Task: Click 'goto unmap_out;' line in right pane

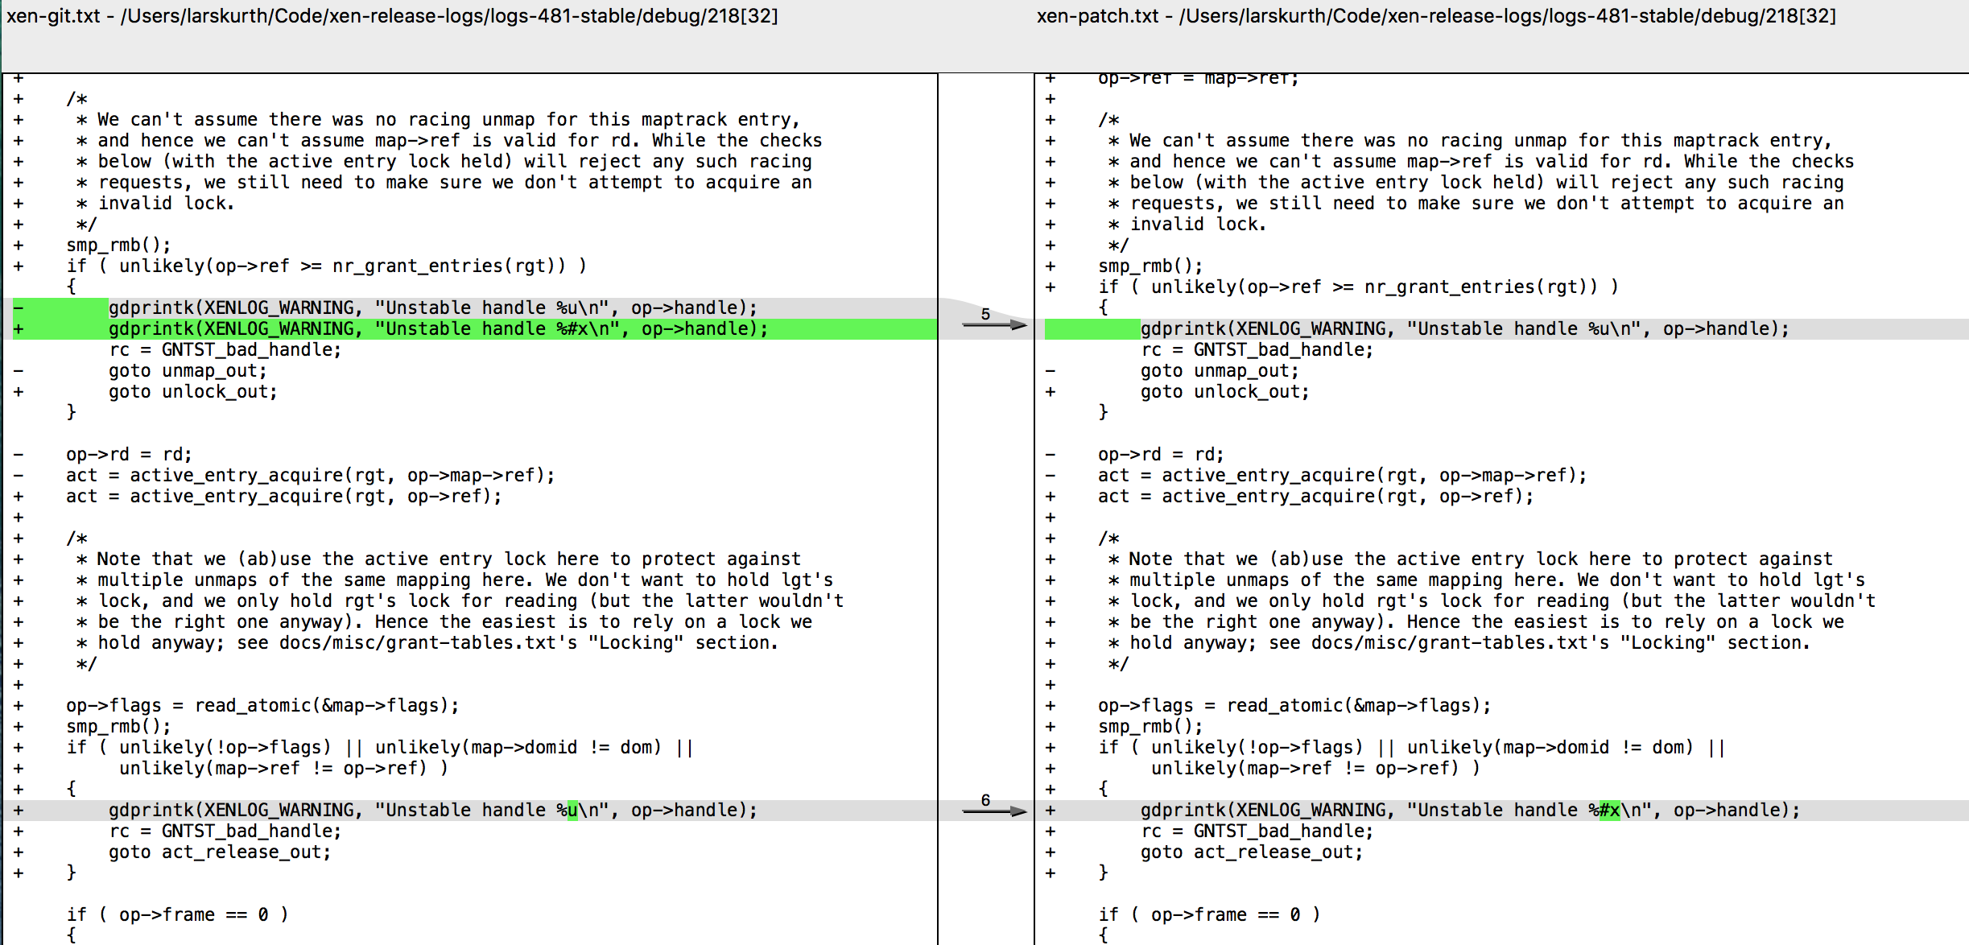Action: click(x=1219, y=371)
